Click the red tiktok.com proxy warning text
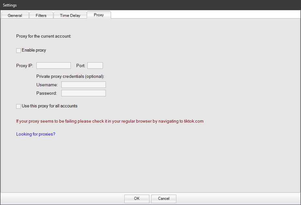 click(110, 121)
